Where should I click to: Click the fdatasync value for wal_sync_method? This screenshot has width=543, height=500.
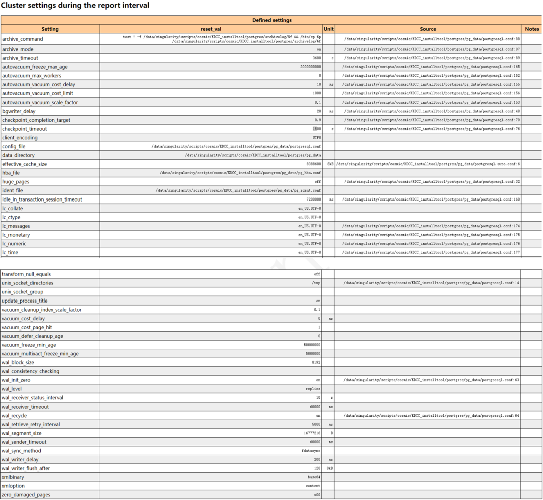pyautogui.click(x=311, y=451)
